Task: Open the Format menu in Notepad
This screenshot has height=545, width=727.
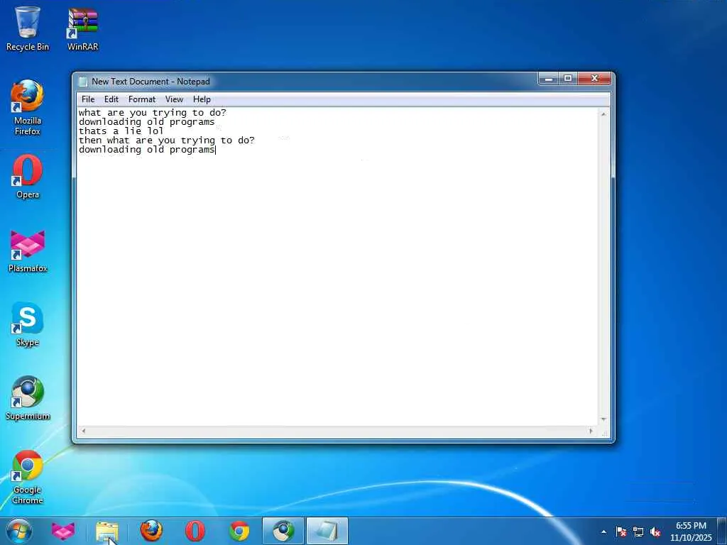Action: coord(142,99)
